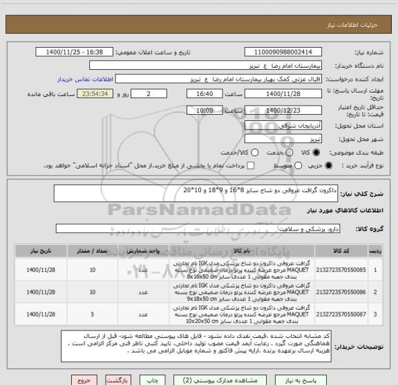Click quantity 10 in row 1
The image size is (398, 385).
(93, 270)
